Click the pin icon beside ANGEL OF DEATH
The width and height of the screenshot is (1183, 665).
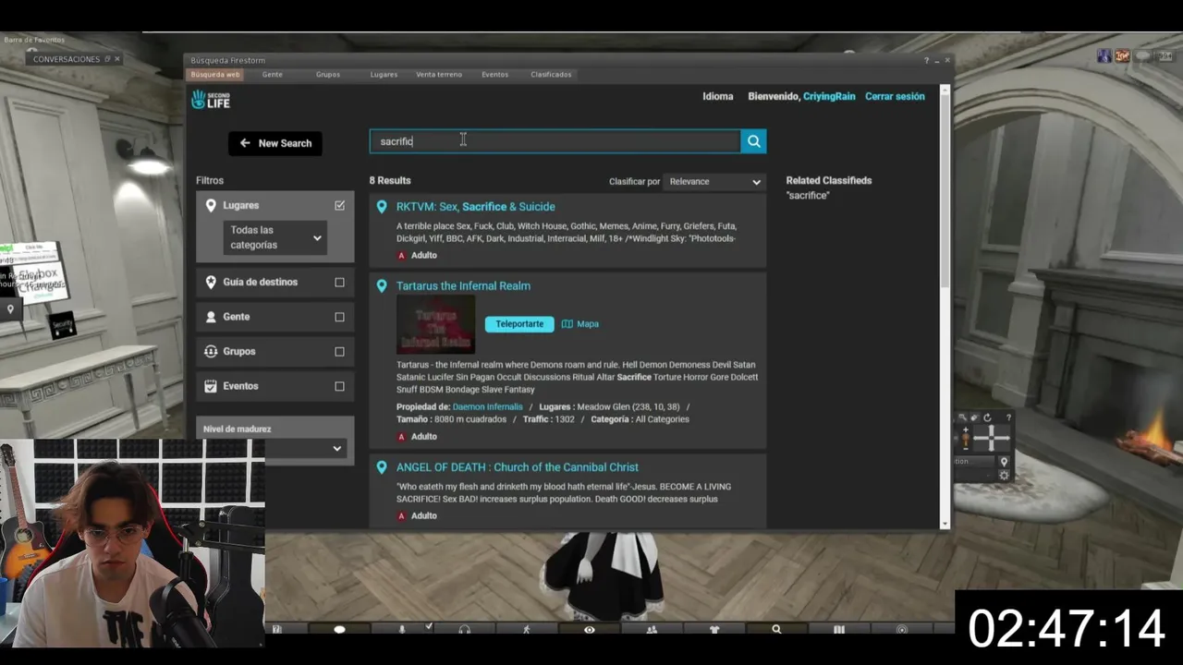(x=382, y=467)
